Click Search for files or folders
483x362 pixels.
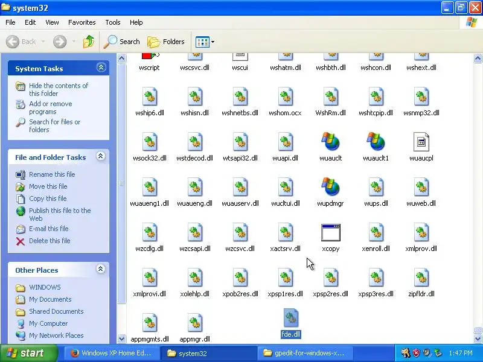point(54,126)
